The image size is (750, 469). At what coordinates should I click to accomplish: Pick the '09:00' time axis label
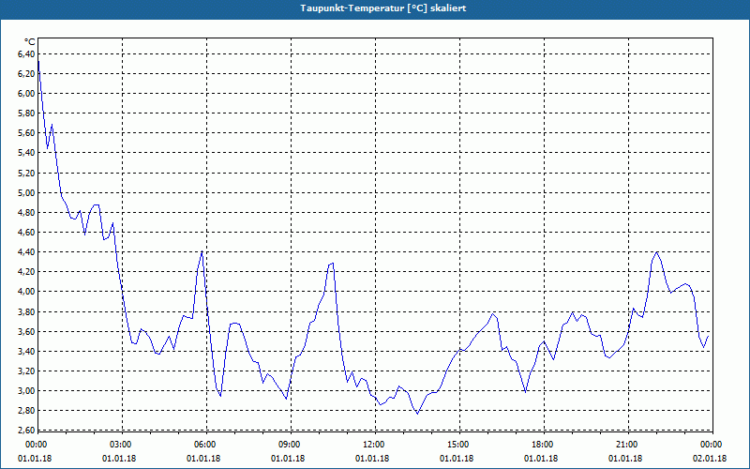point(291,445)
